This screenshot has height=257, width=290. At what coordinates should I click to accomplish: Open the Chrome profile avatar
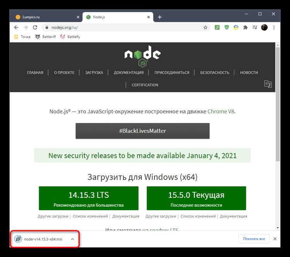[x=264, y=27]
